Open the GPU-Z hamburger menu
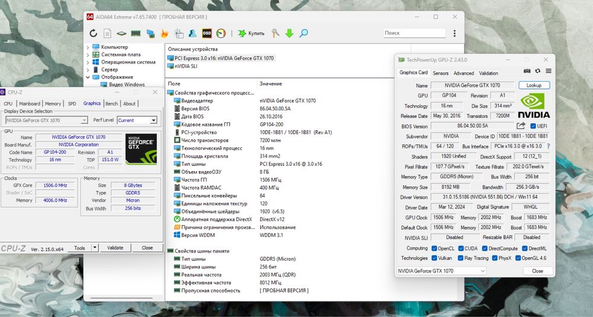Image resolution: width=593 pixels, height=317 pixels. click(x=548, y=71)
